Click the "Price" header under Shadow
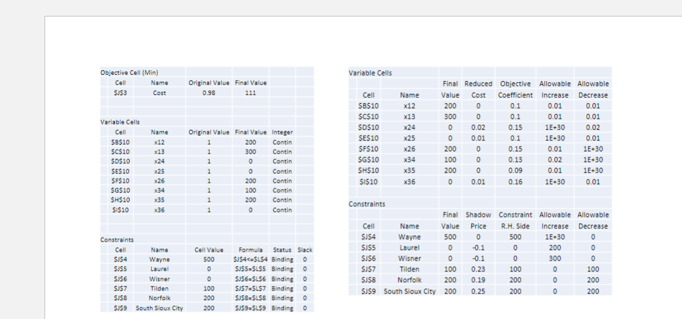The width and height of the screenshot is (682, 319). point(479,226)
